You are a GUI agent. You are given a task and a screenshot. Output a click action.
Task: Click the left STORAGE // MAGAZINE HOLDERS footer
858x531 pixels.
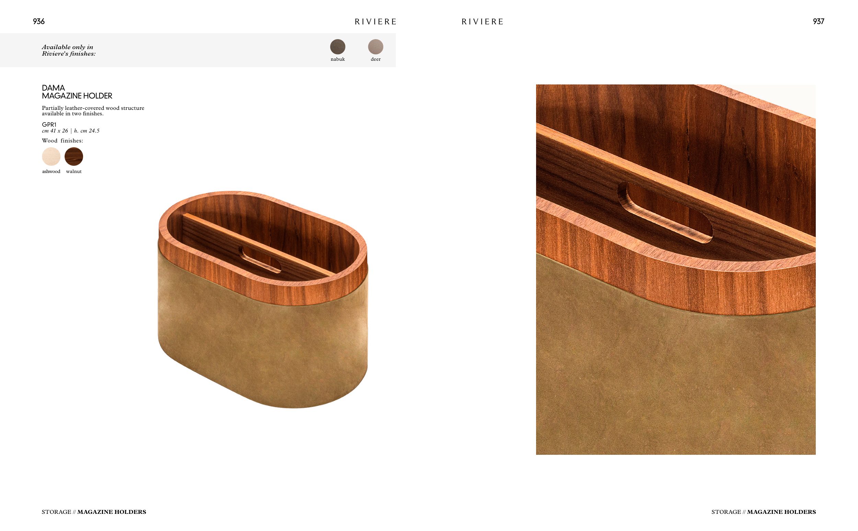[94, 512]
